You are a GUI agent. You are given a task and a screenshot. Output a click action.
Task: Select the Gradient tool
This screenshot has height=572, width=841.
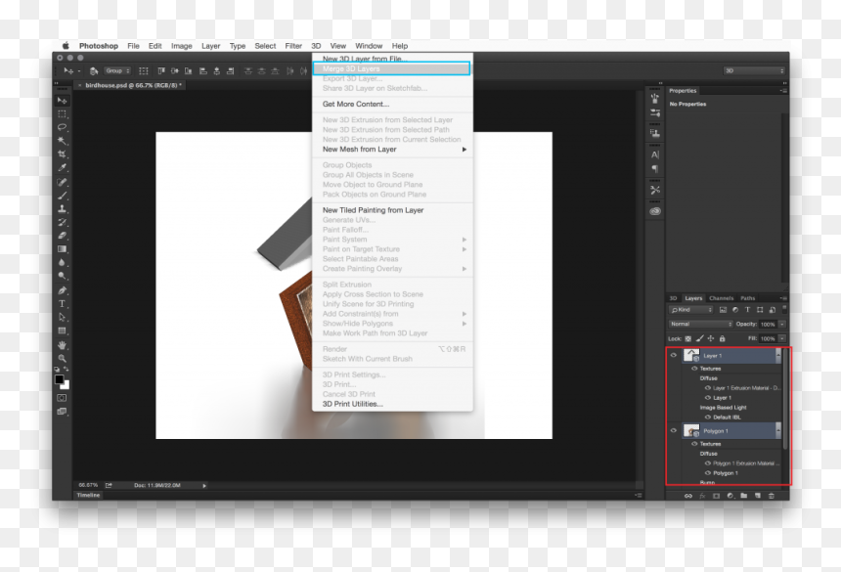click(x=63, y=248)
